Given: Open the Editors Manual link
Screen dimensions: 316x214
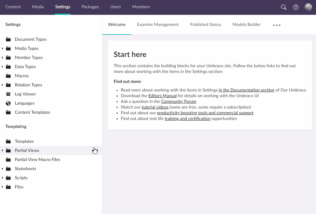Looking at the screenshot, I should (162, 96).
